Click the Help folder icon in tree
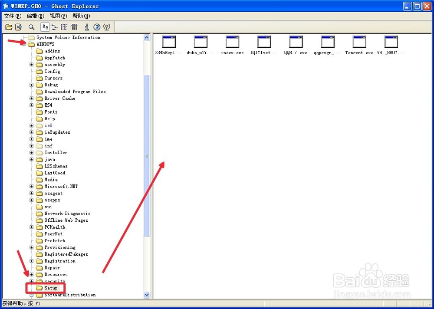The height and width of the screenshot is (309, 434). (x=39, y=119)
